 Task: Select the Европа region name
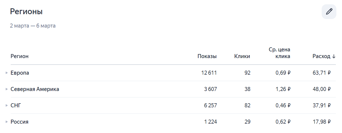(x=20, y=73)
